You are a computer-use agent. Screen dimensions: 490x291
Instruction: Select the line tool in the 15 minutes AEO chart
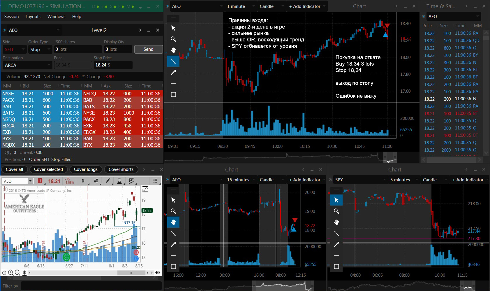tap(173, 233)
